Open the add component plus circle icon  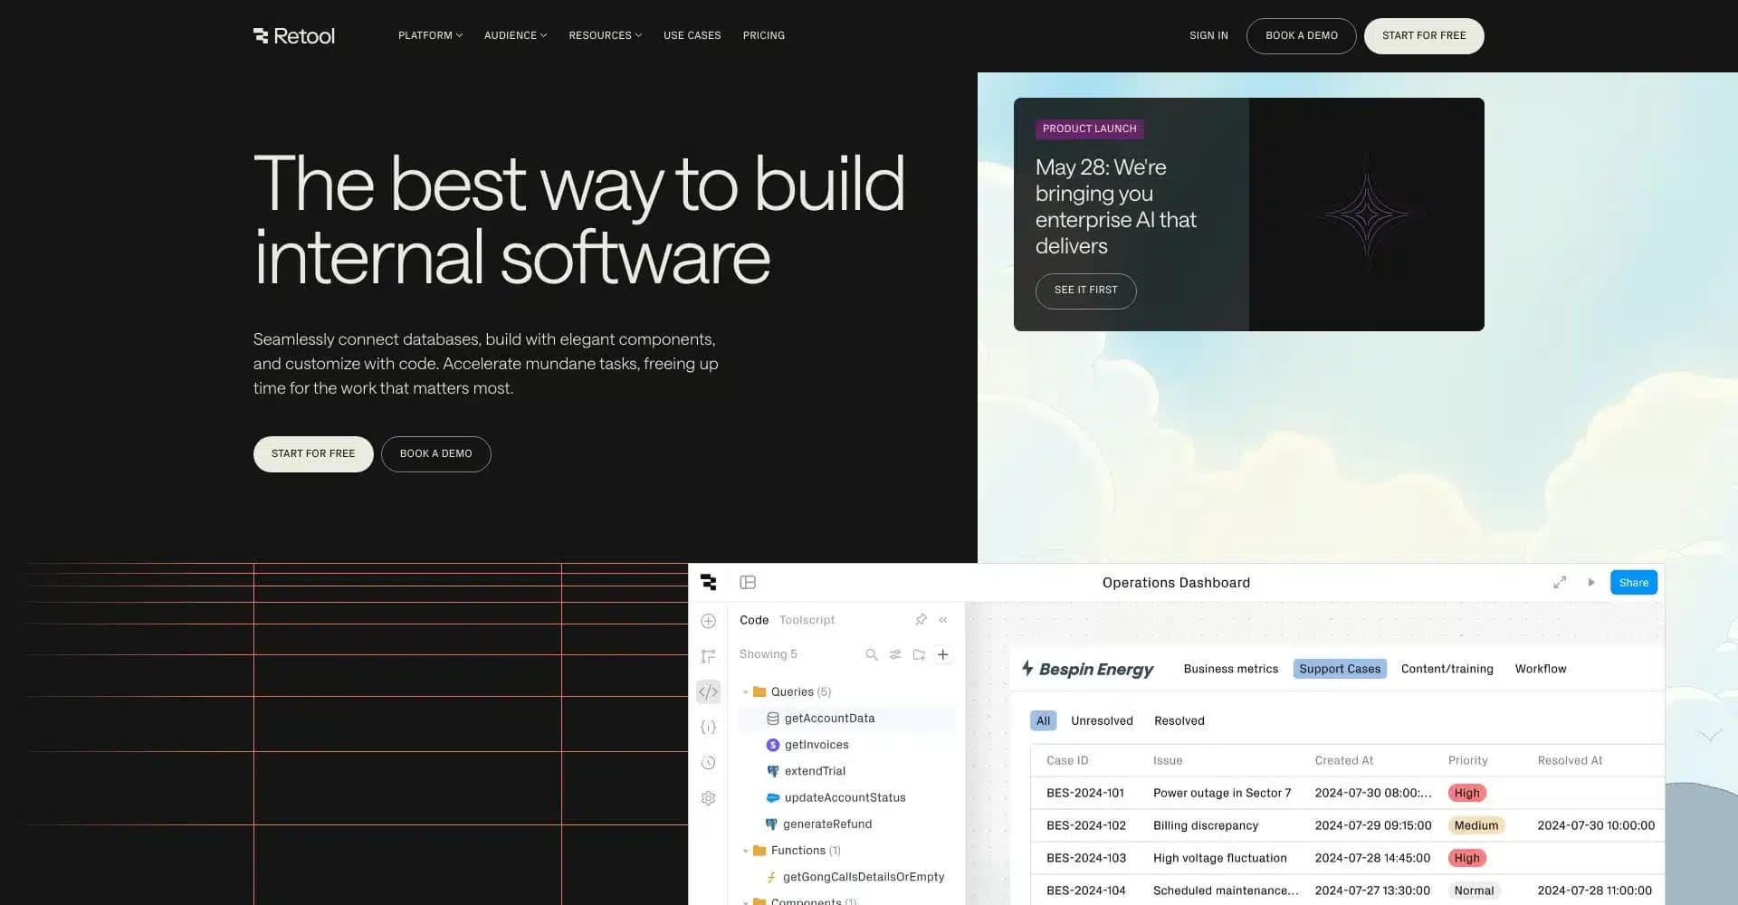point(708,621)
